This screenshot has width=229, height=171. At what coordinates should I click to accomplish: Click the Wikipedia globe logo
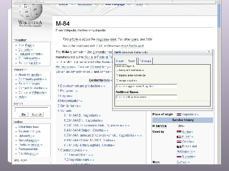[30, 12]
